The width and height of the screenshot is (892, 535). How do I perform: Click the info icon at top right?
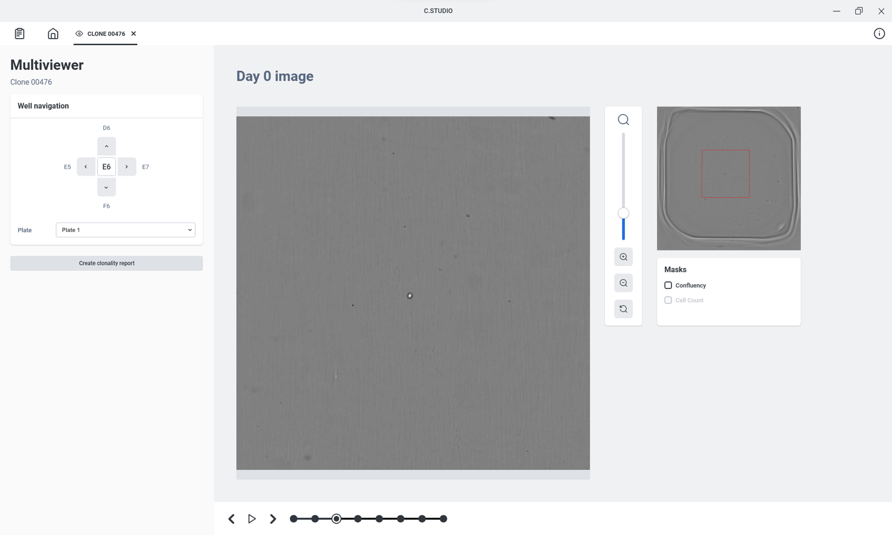[879, 33]
